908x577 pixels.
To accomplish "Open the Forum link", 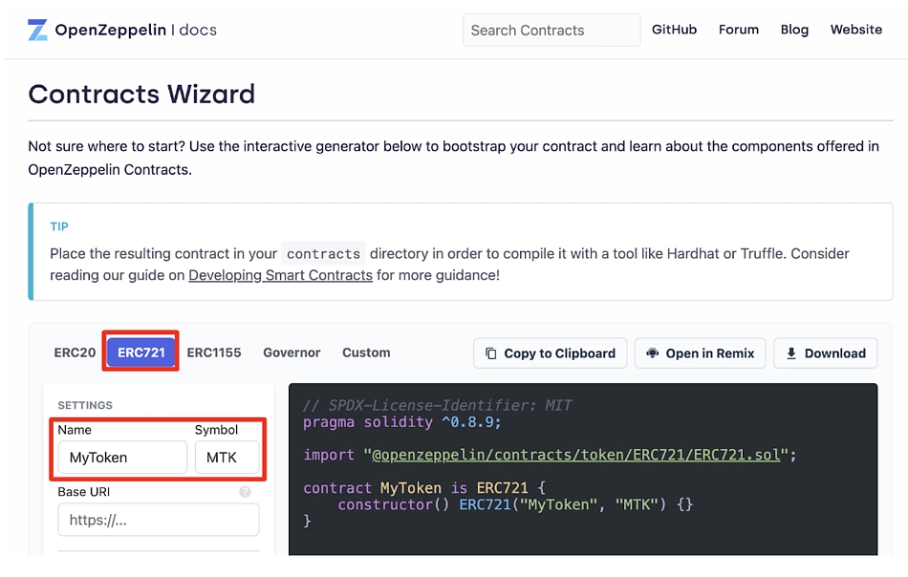I will pyautogui.click(x=738, y=30).
